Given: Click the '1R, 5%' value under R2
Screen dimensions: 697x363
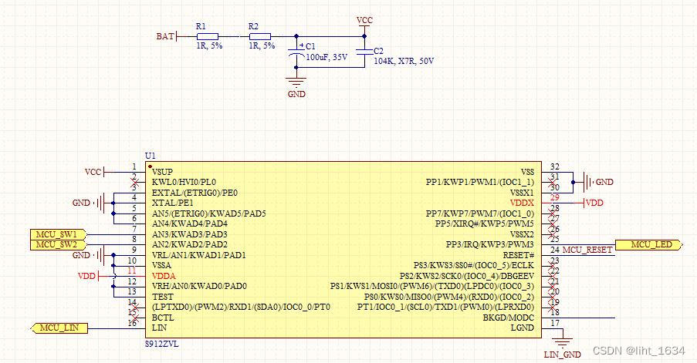Looking at the screenshot, I should click(x=262, y=45).
